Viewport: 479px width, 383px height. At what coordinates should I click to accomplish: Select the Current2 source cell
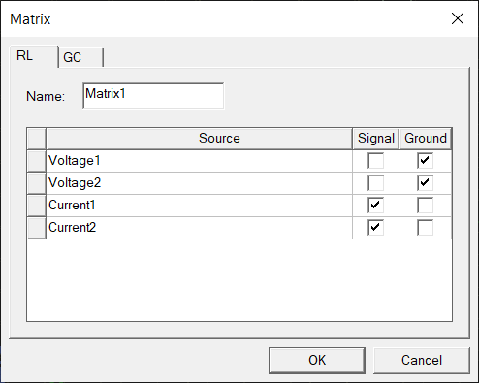tap(199, 228)
